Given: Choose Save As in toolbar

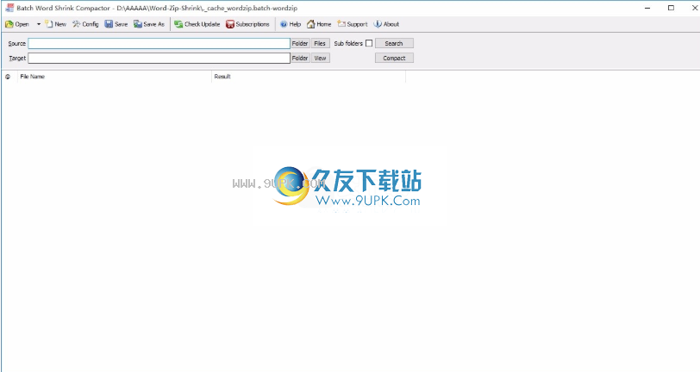Looking at the screenshot, I should pyautogui.click(x=149, y=24).
